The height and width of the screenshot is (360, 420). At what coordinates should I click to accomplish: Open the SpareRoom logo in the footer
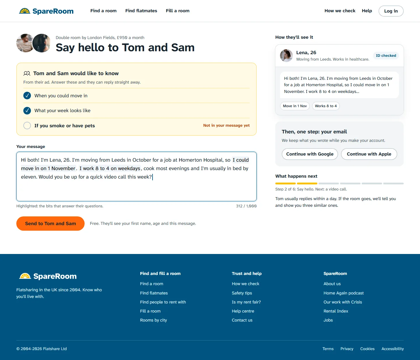48,276
